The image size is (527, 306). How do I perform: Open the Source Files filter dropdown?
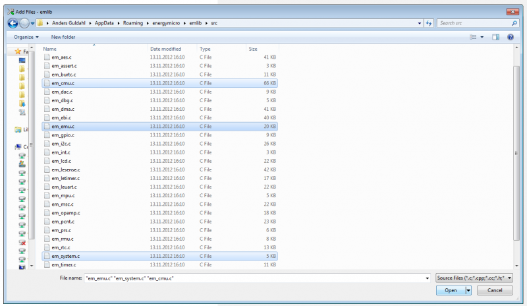pos(474,278)
